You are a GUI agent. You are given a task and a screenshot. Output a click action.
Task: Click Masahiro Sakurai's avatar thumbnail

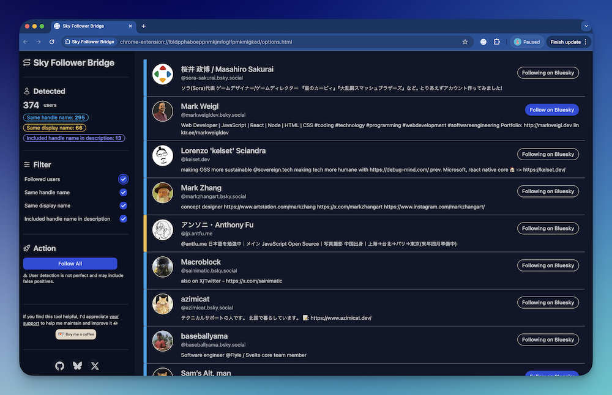point(163,74)
